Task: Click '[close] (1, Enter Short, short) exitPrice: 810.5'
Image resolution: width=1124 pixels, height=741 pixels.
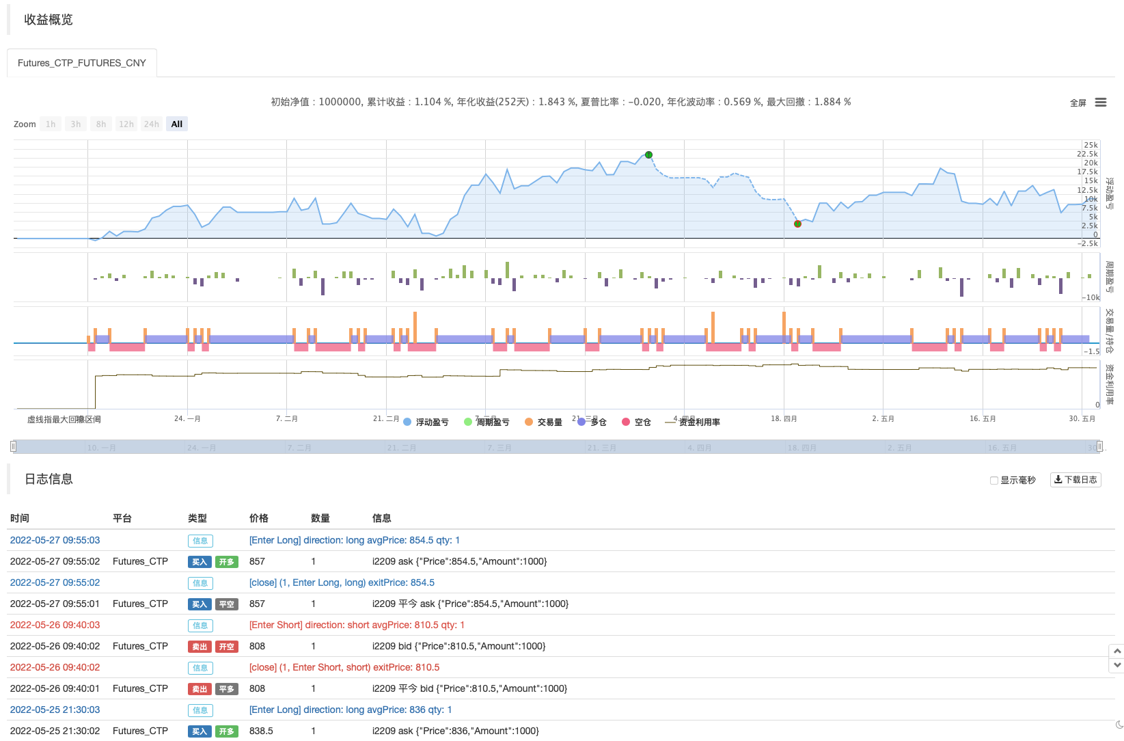Action: [344, 667]
